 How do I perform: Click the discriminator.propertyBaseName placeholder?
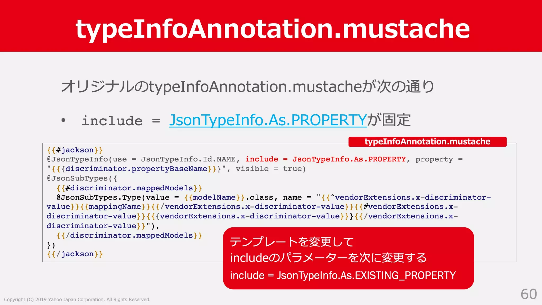(136, 169)
